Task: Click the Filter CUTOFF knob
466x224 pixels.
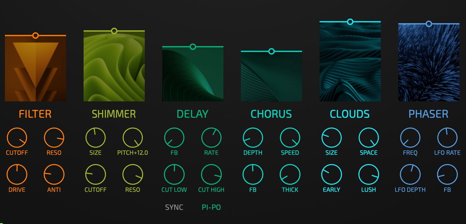Action: tap(17, 138)
